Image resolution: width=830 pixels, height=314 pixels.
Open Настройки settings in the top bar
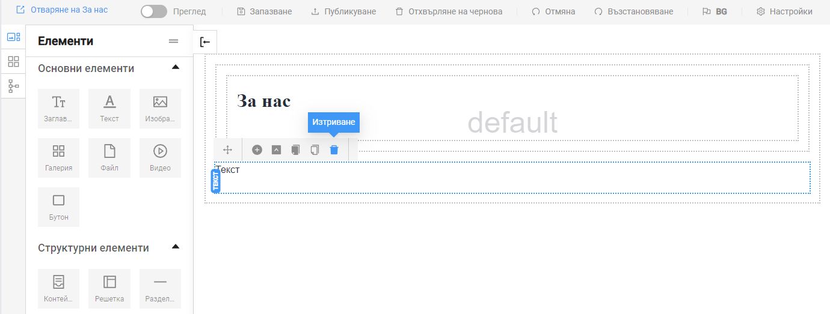[x=784, y=11]
